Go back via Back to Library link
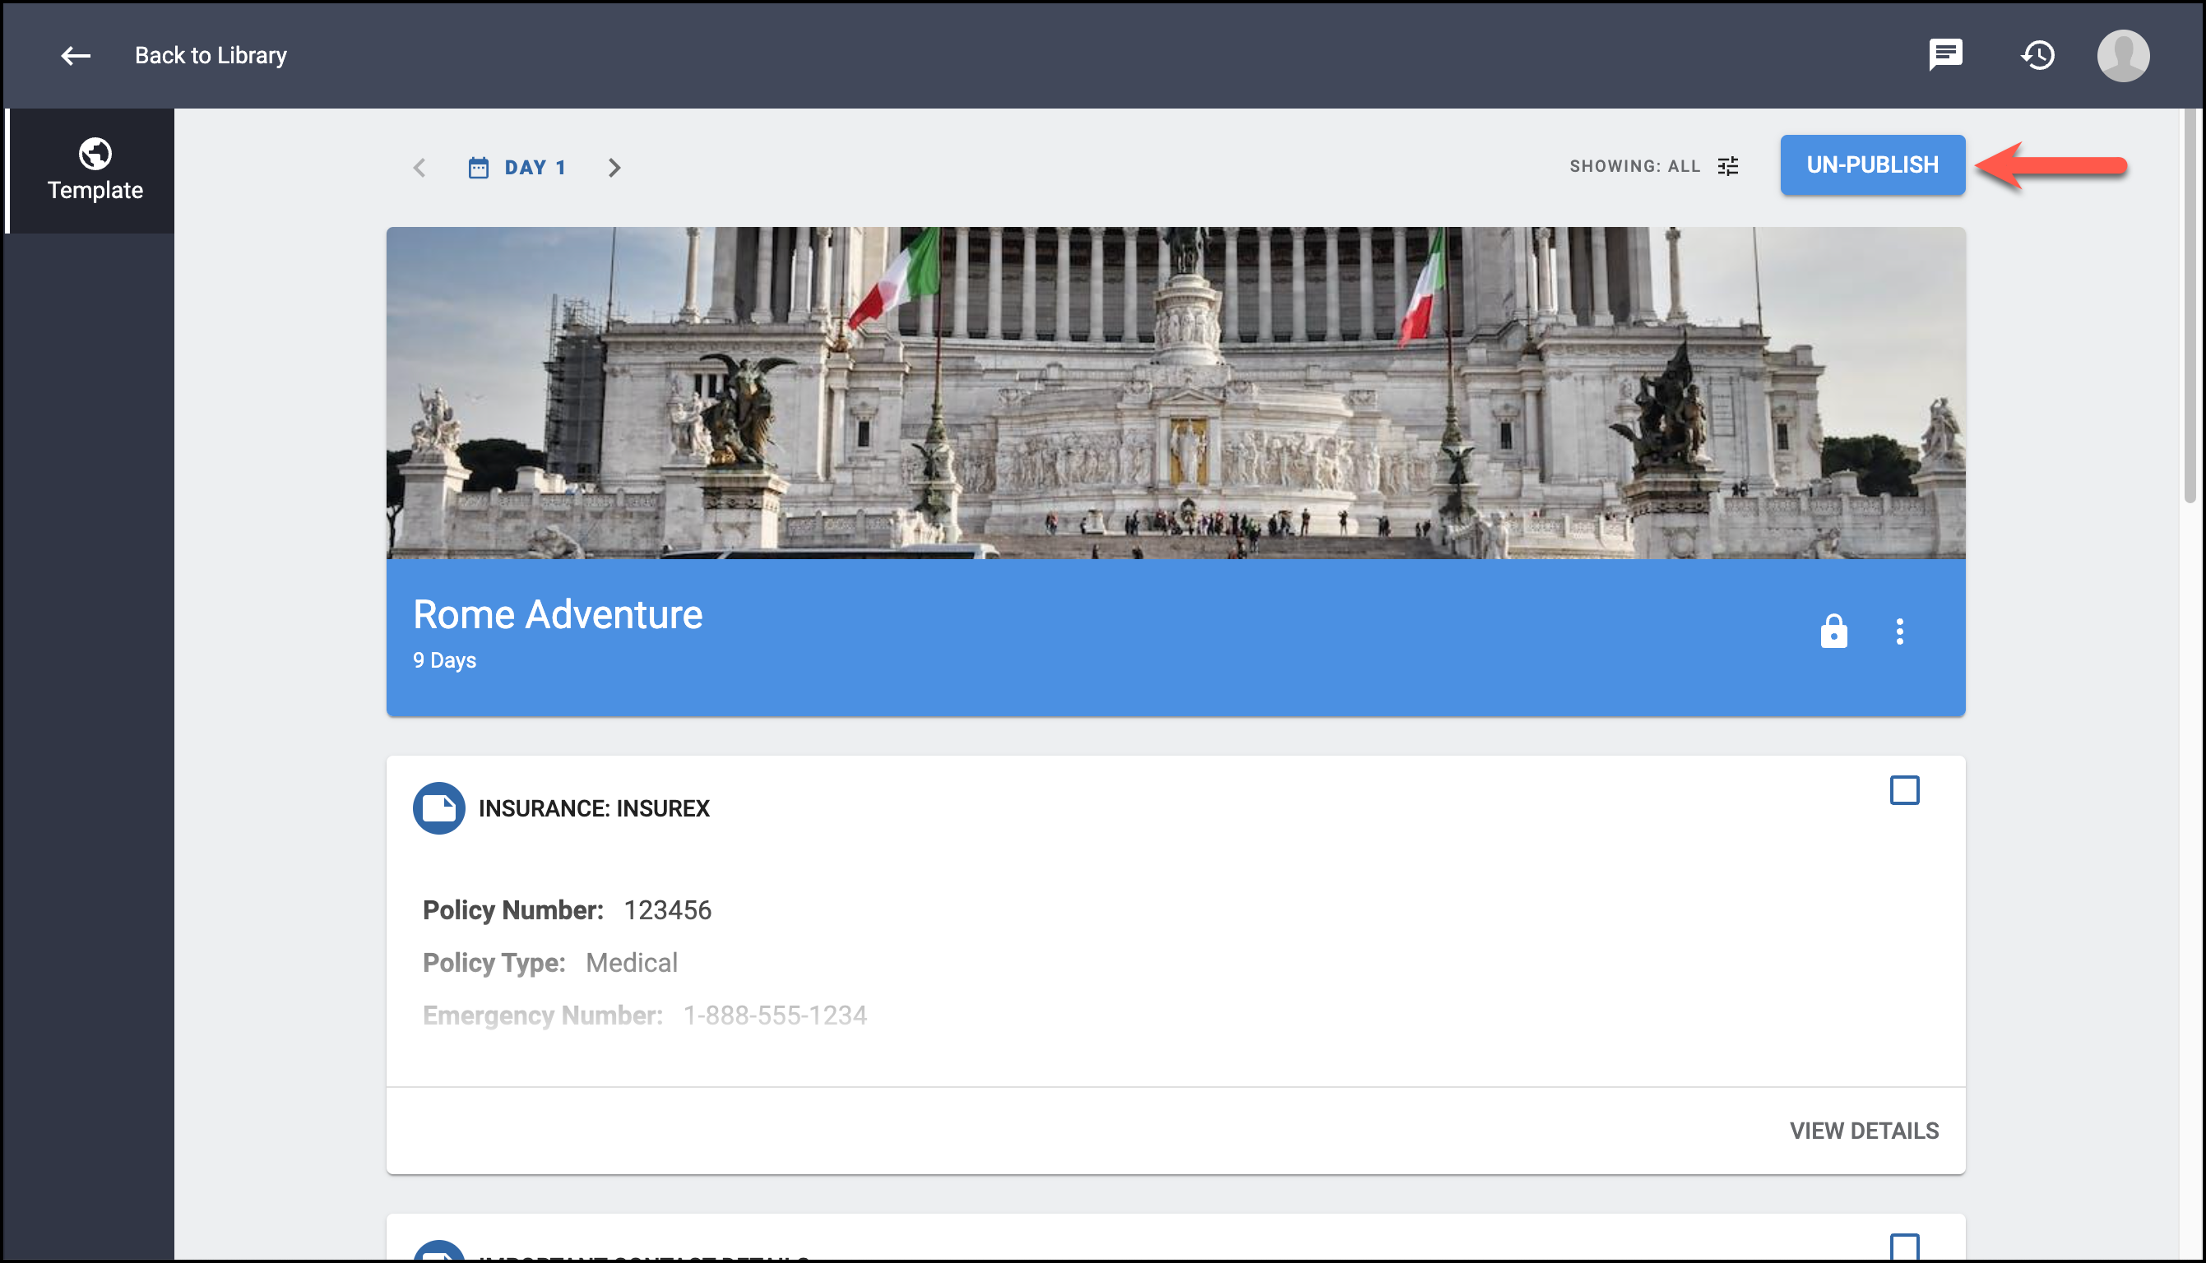This screenshot has height=1263, width=2206. pos(210,56)
